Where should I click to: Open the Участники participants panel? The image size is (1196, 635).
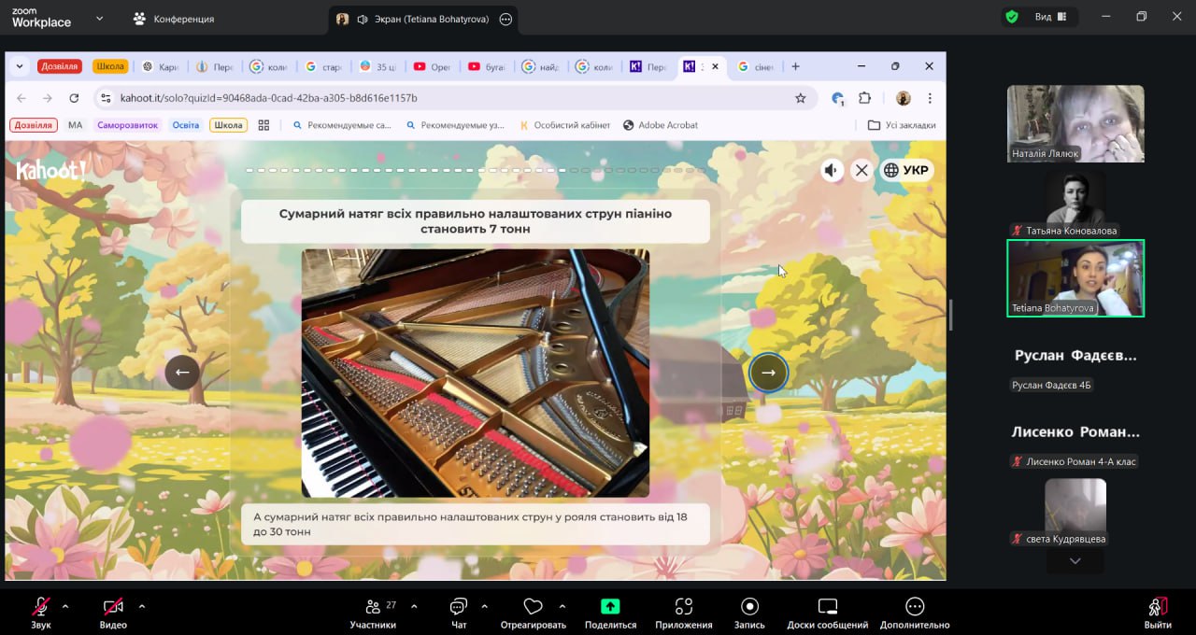pos(373,607)
